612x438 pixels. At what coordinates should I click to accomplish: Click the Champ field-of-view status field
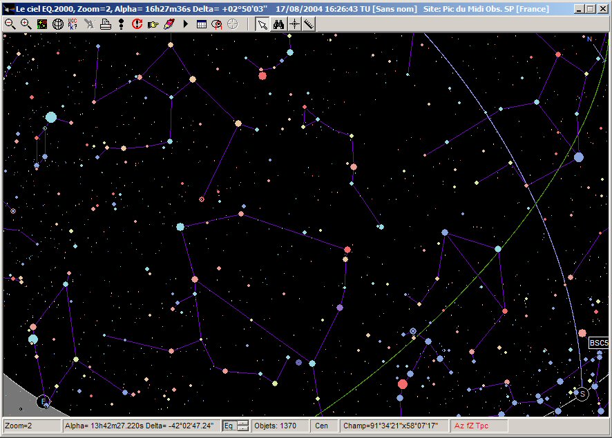(394, 426)
